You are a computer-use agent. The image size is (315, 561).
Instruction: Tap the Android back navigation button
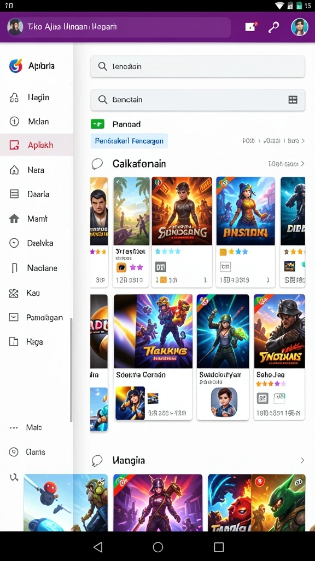click(97, 547)
